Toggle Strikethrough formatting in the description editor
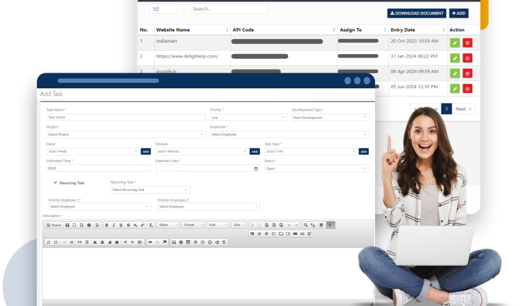 129,225
